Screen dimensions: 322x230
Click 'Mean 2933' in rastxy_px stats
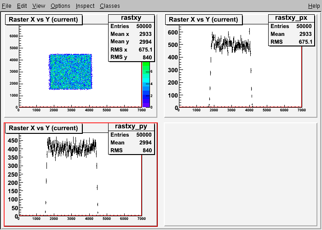pos(291,34)
